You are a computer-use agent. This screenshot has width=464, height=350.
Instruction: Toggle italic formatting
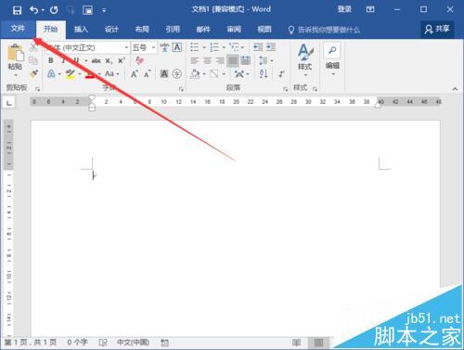(63, 60)
